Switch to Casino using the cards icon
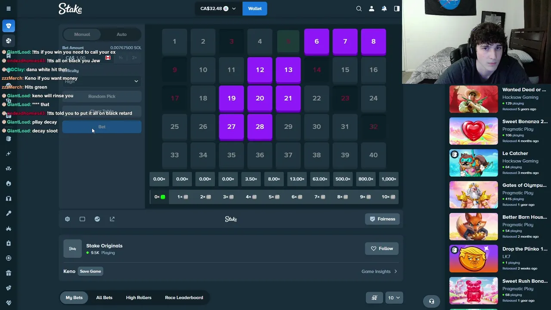 click(9, 26)
